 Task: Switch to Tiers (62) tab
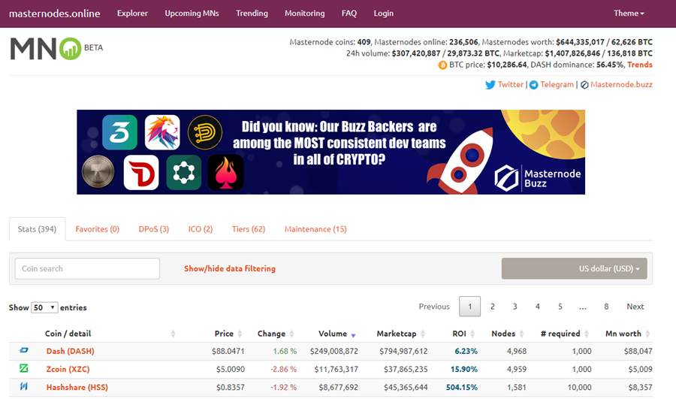(x=249, y=229)
